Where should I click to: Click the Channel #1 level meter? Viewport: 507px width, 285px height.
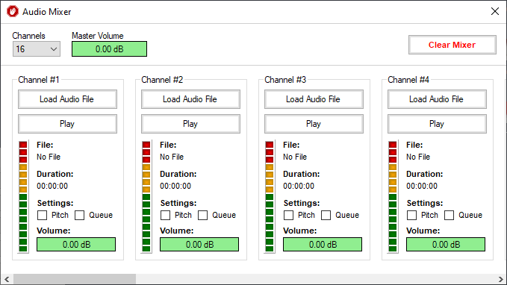(23, 196)
